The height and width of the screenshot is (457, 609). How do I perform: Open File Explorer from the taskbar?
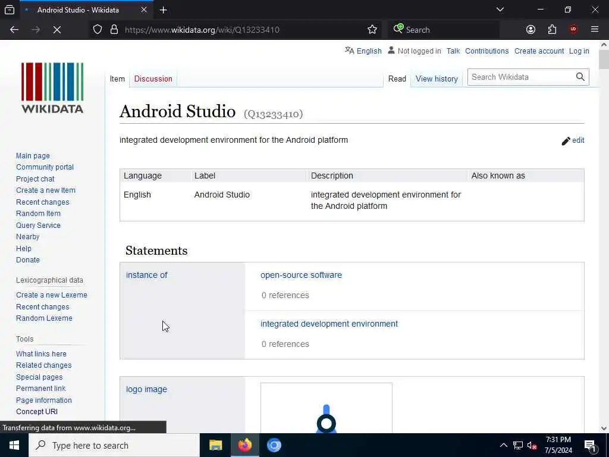coord(215,445)
